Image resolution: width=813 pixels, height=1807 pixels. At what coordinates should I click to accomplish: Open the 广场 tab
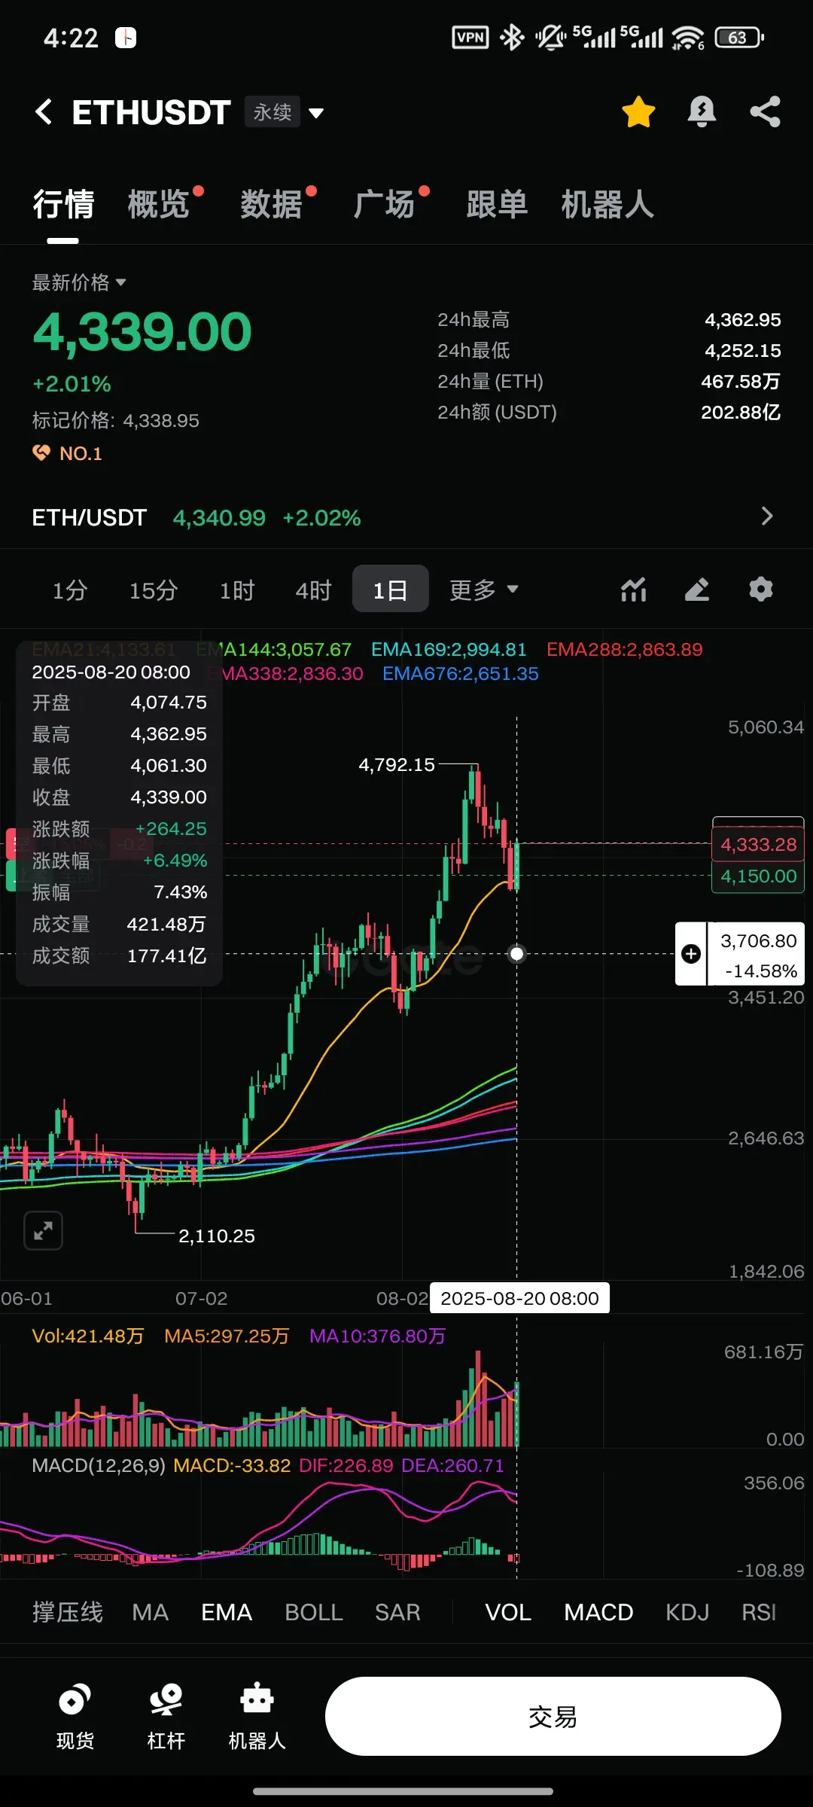pos(384,204)
